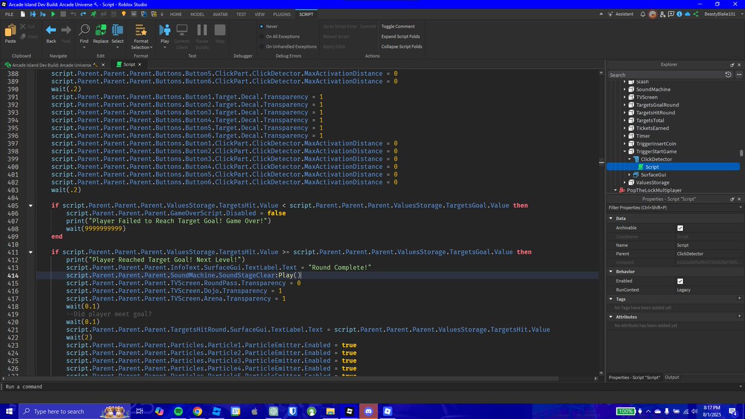Select On All Exceptions option
Viewport: 745px width, 419px height.
pyautogui.click(x=279, y=37)
